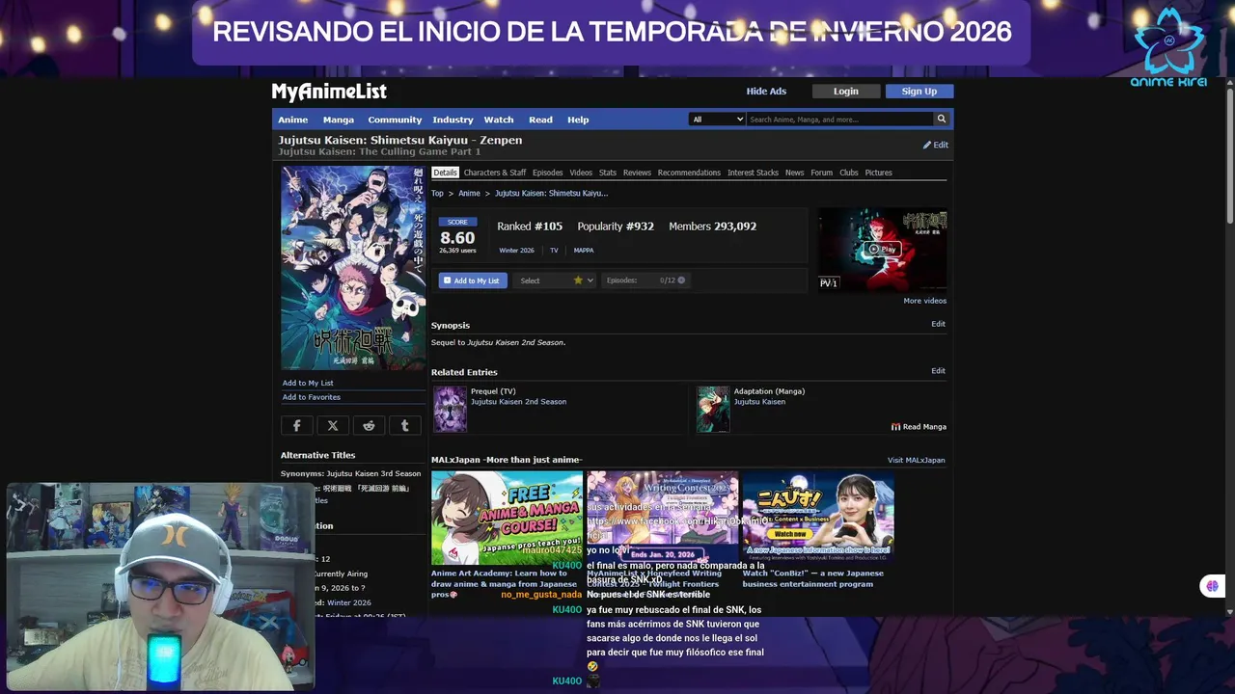The height and width of the screenshot is (694, 1235).
Task: Click the Anime breadcrumb link
Action: [x=469, y=194]
